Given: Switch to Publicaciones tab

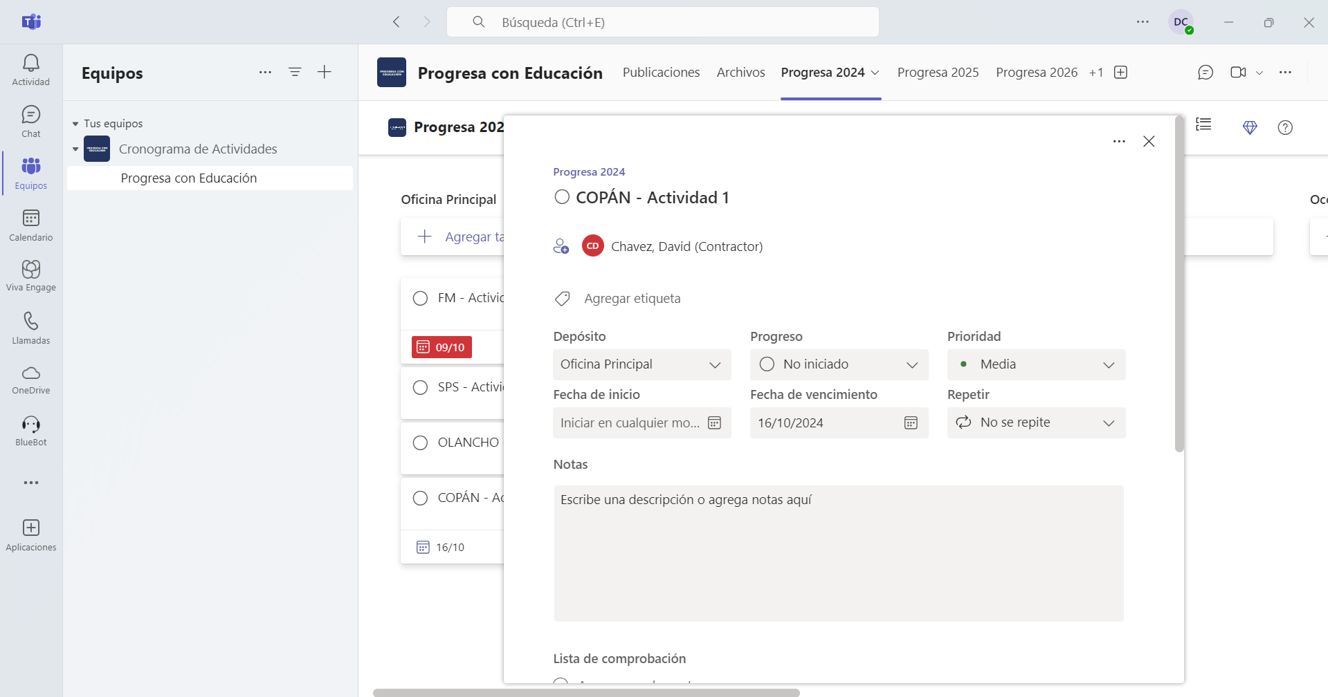Looking at the screenshot, I should 661,73.
